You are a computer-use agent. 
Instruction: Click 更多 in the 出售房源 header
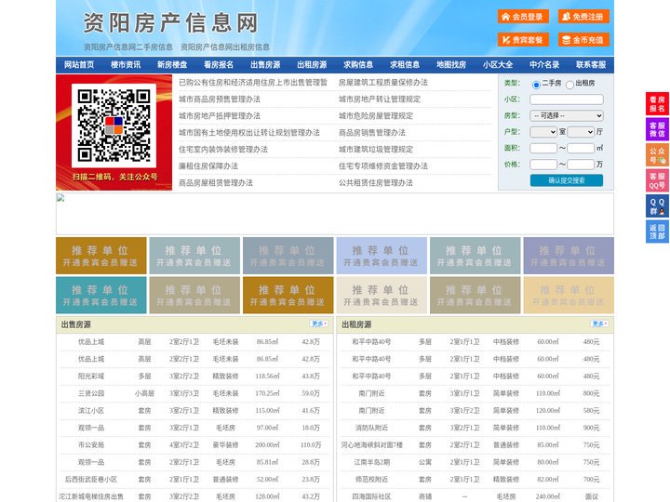pyautogui.click(x=319, y=324)
